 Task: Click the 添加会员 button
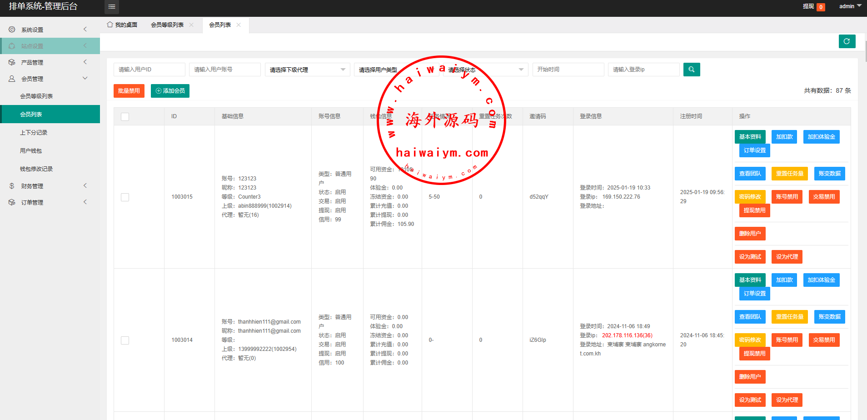point(170,91)
